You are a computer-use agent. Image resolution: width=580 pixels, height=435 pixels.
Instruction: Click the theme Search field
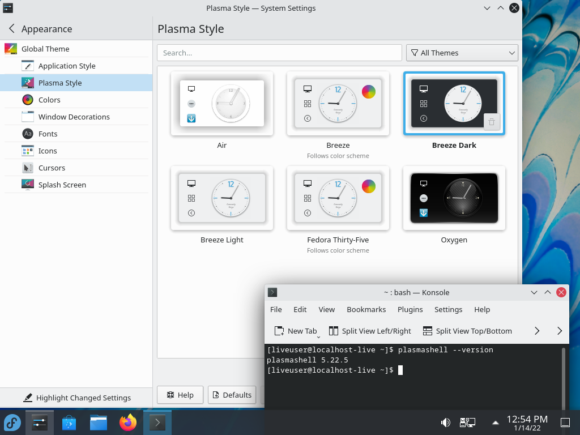[279, 53]
